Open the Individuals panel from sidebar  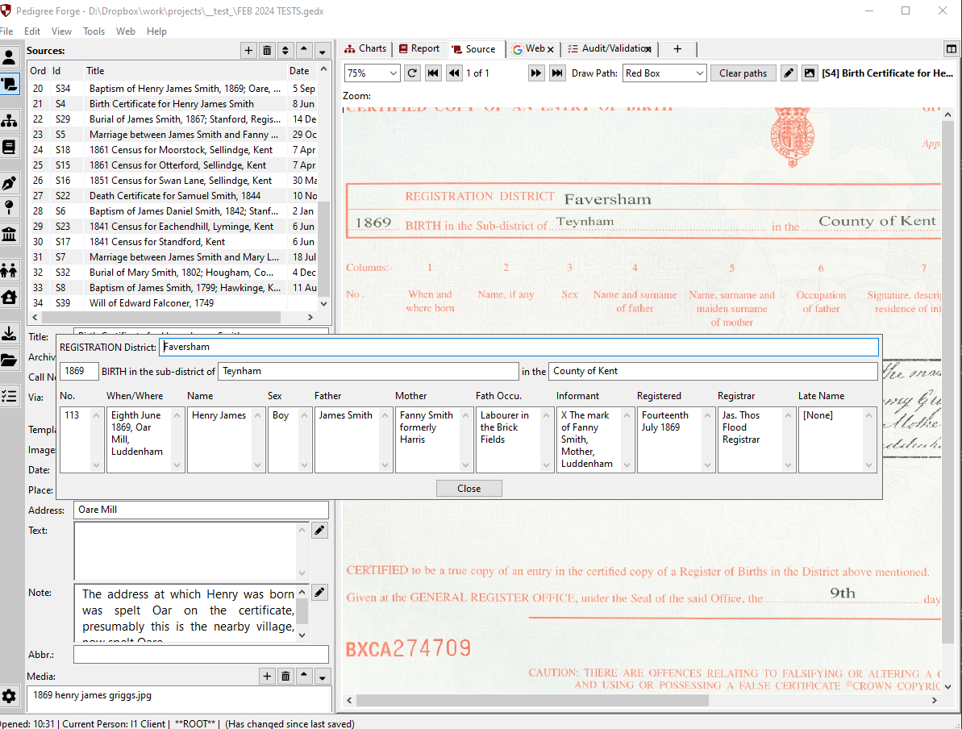point(10,57)
